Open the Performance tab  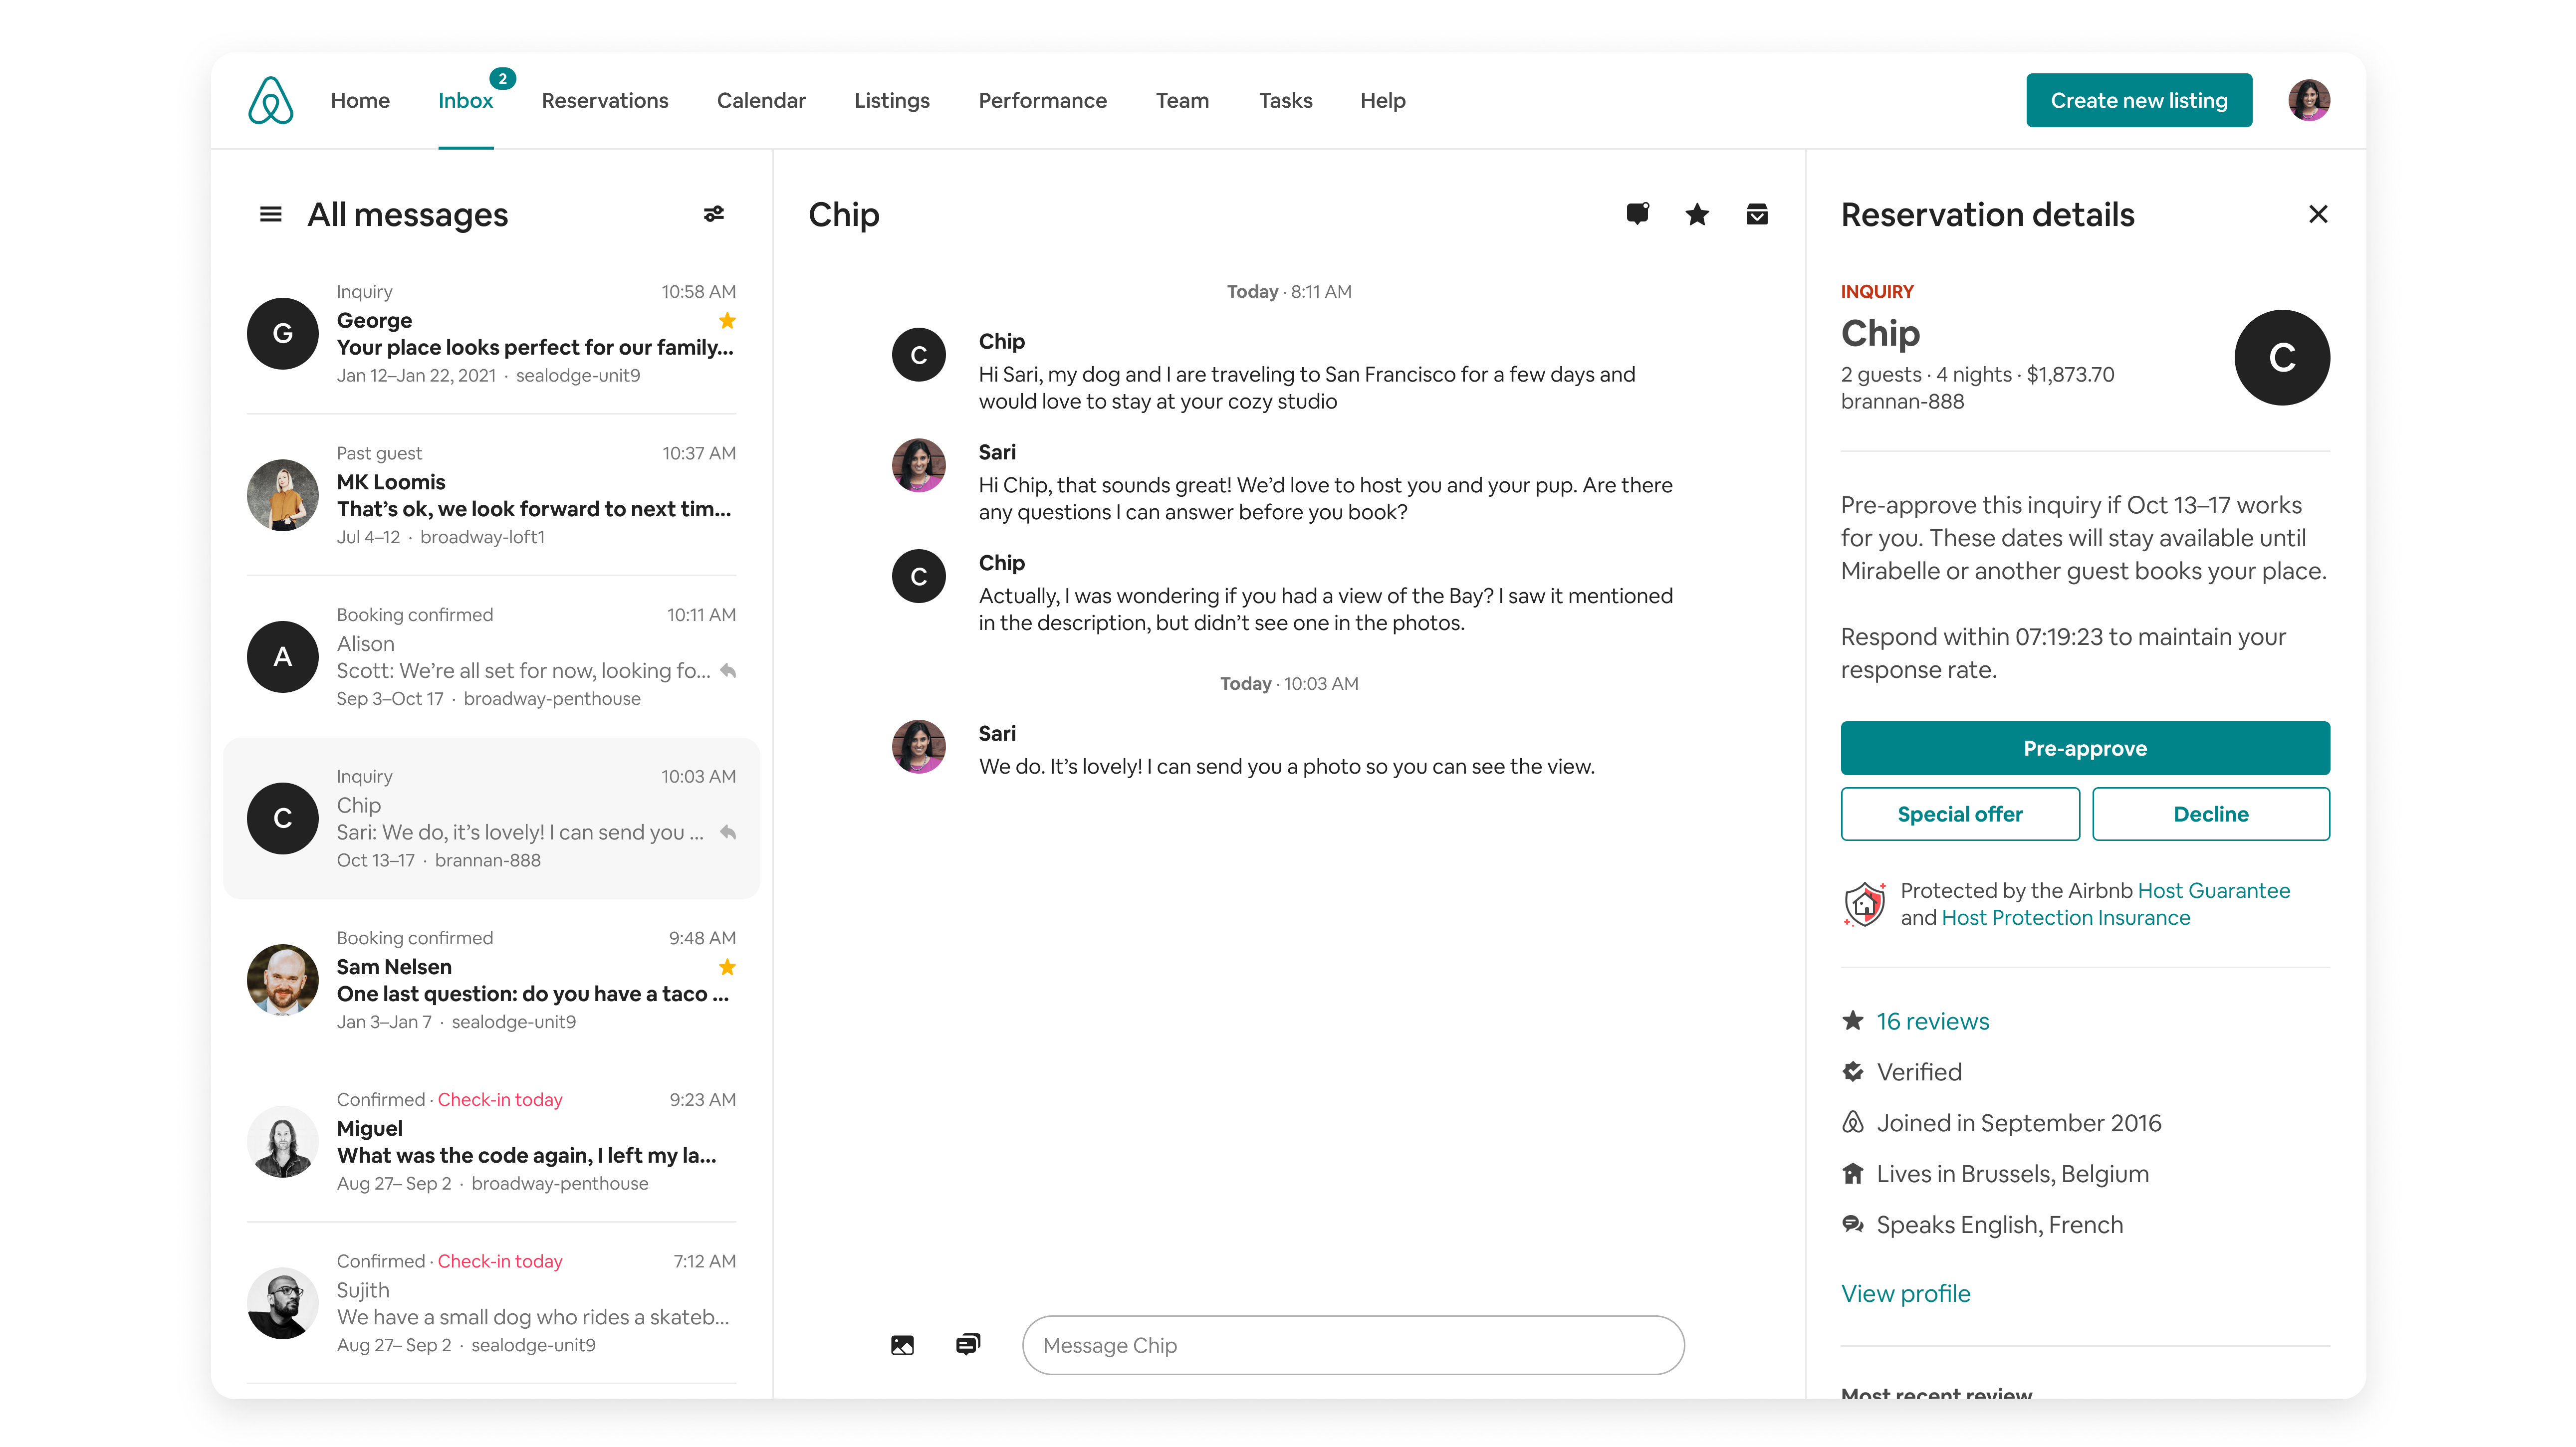coord(1042,100)
